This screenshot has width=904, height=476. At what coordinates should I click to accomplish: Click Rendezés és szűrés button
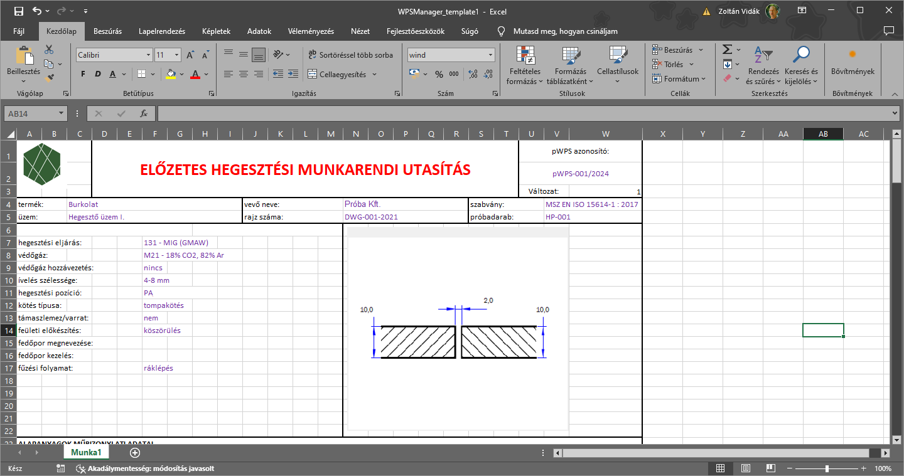(763, 66)
